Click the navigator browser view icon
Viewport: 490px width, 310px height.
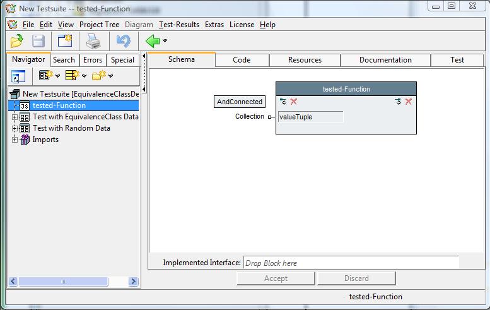[x=18, y=76]
